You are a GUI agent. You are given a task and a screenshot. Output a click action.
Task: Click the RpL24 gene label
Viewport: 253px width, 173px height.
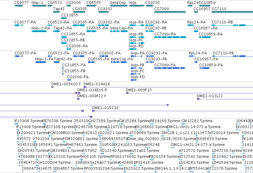tap(193, 3)
